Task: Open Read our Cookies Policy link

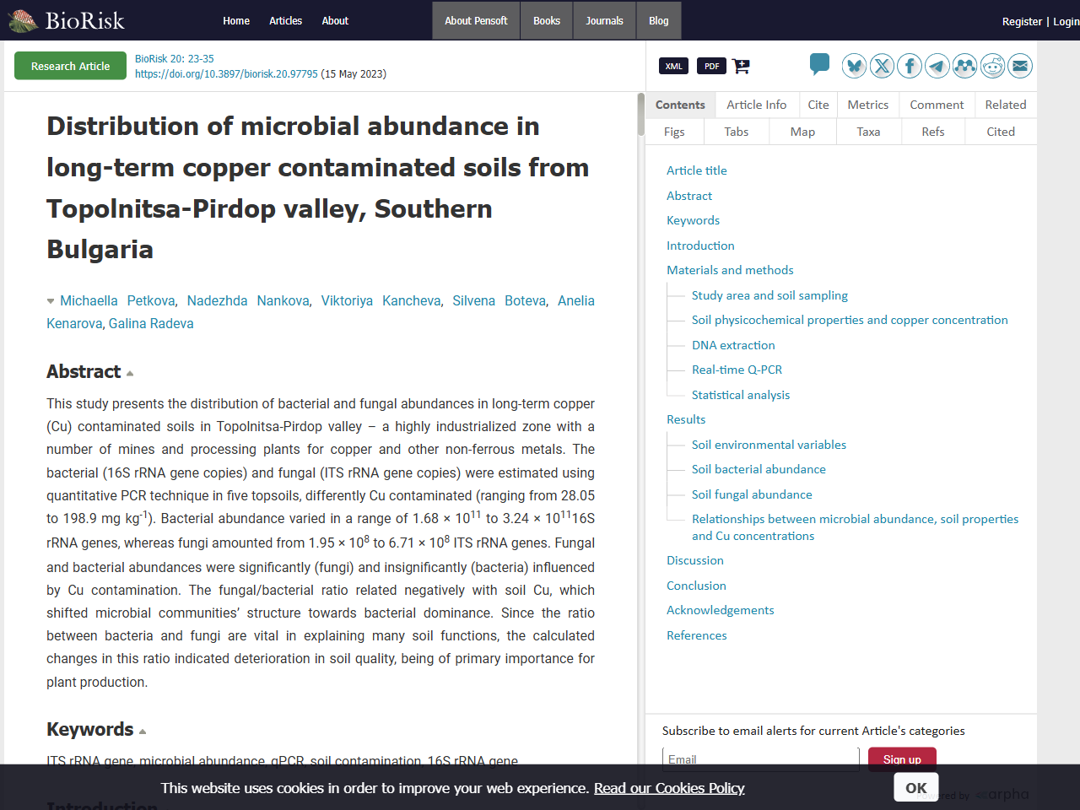Action: pyautogui.click(x=669, y=788)
